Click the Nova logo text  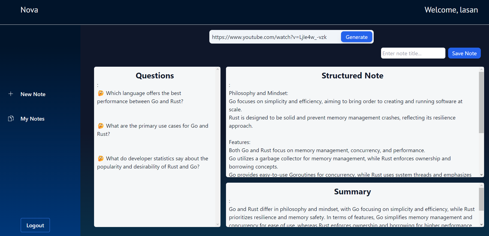pos(29,10)
